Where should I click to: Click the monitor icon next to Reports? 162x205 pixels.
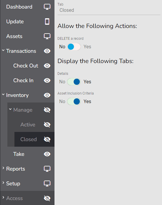tap(47, 169)
